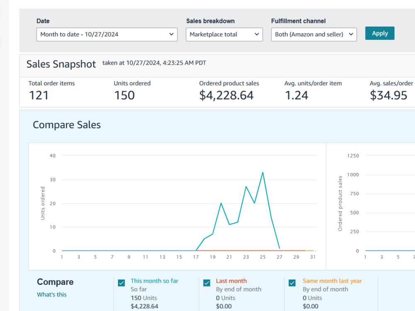Click the Compare Sales heading

pos(67,125)
